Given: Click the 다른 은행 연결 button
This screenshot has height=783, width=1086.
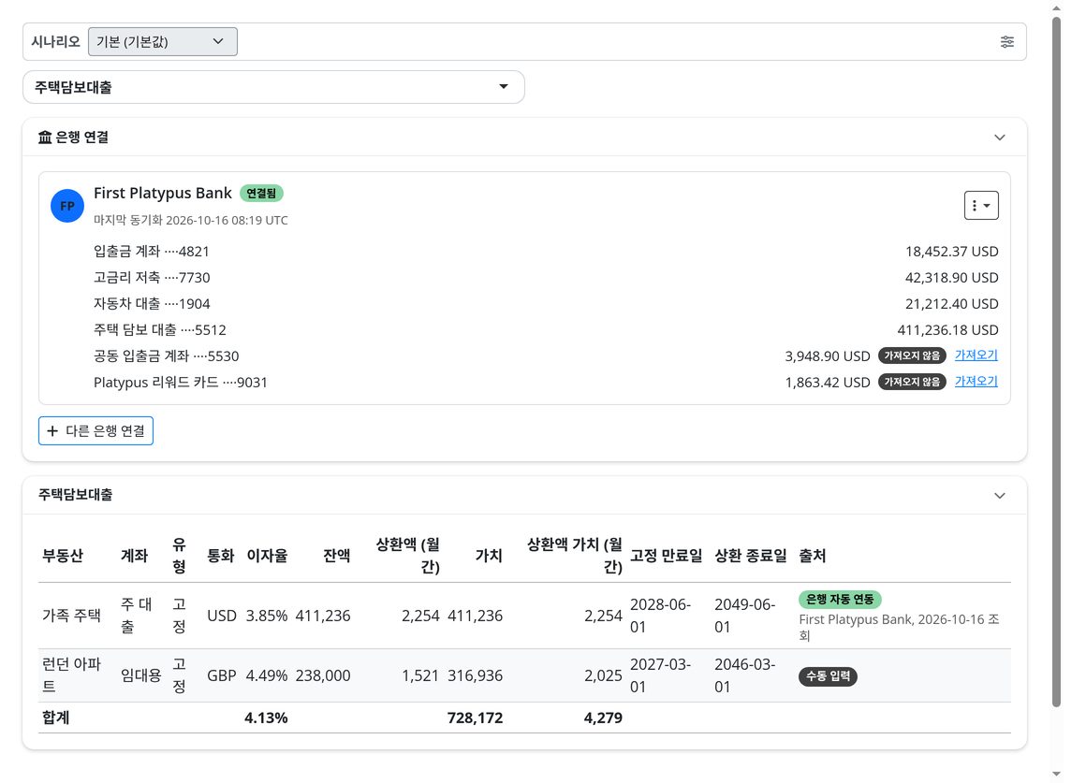Looking at the screenshot, I should point(95,430).
